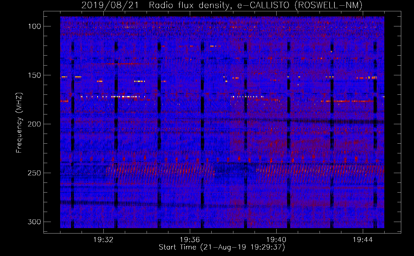
Task: Click the 19:32 time tick label
Action: point(103,240)
